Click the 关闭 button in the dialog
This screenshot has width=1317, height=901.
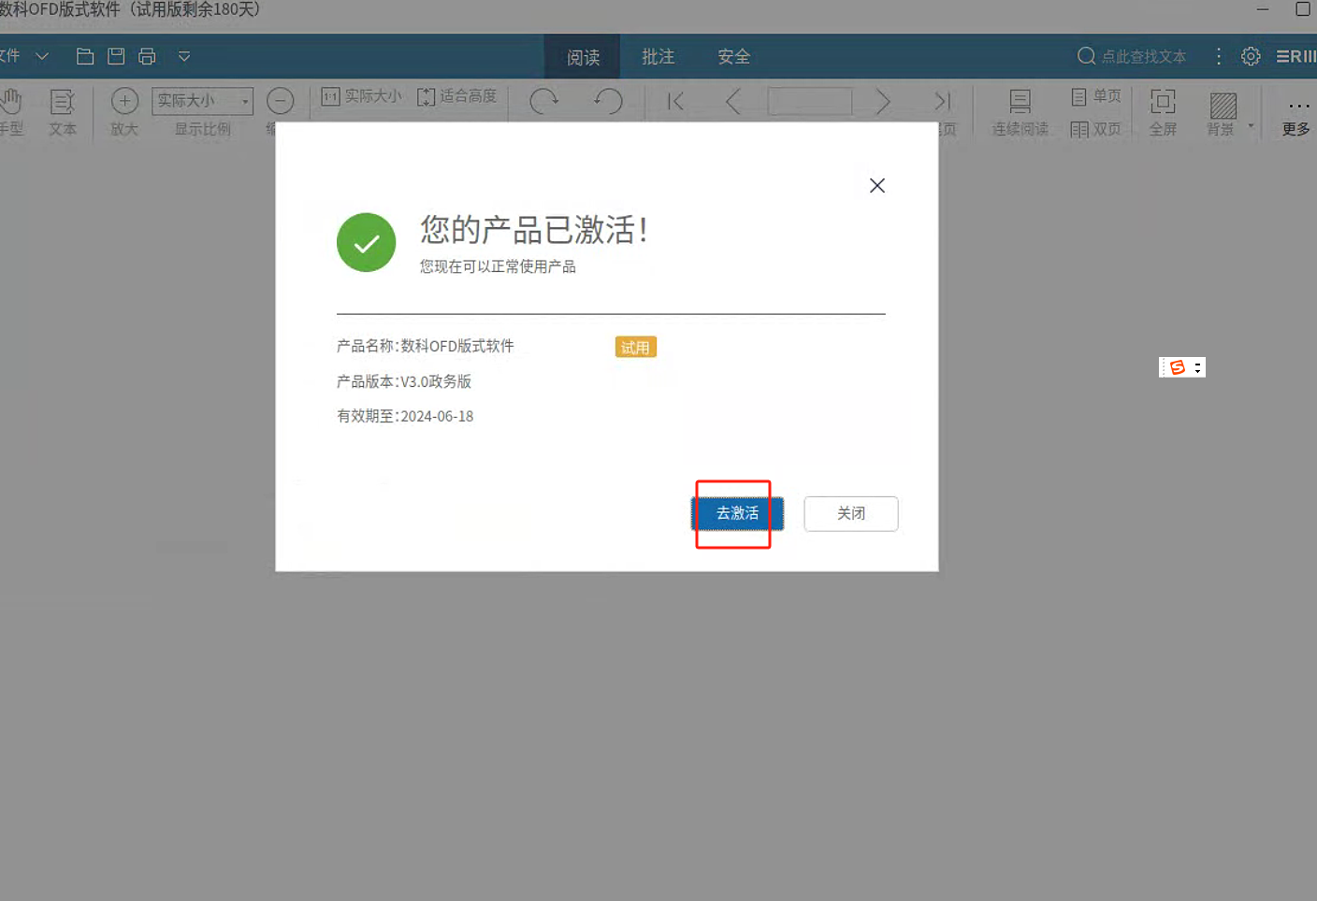click(x=850, y=513)
